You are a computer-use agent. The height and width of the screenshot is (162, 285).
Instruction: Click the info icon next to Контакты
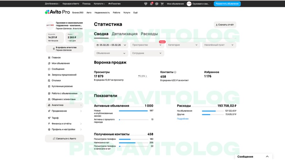175,72
